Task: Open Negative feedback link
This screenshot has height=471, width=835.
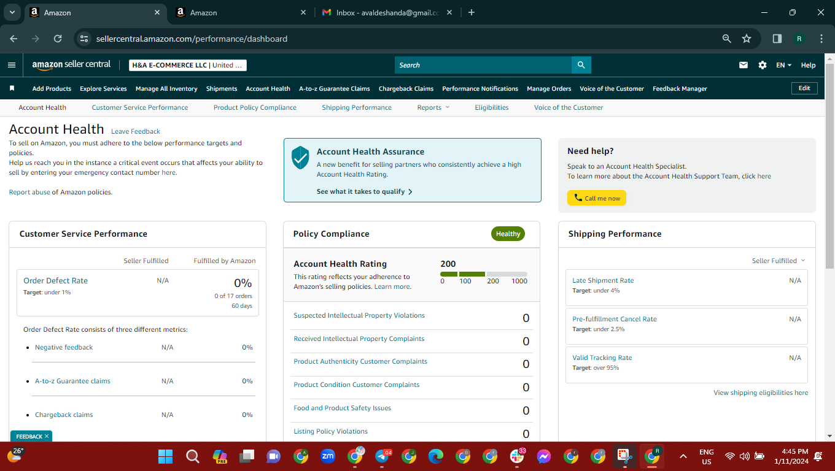Action: pos(64,347)
